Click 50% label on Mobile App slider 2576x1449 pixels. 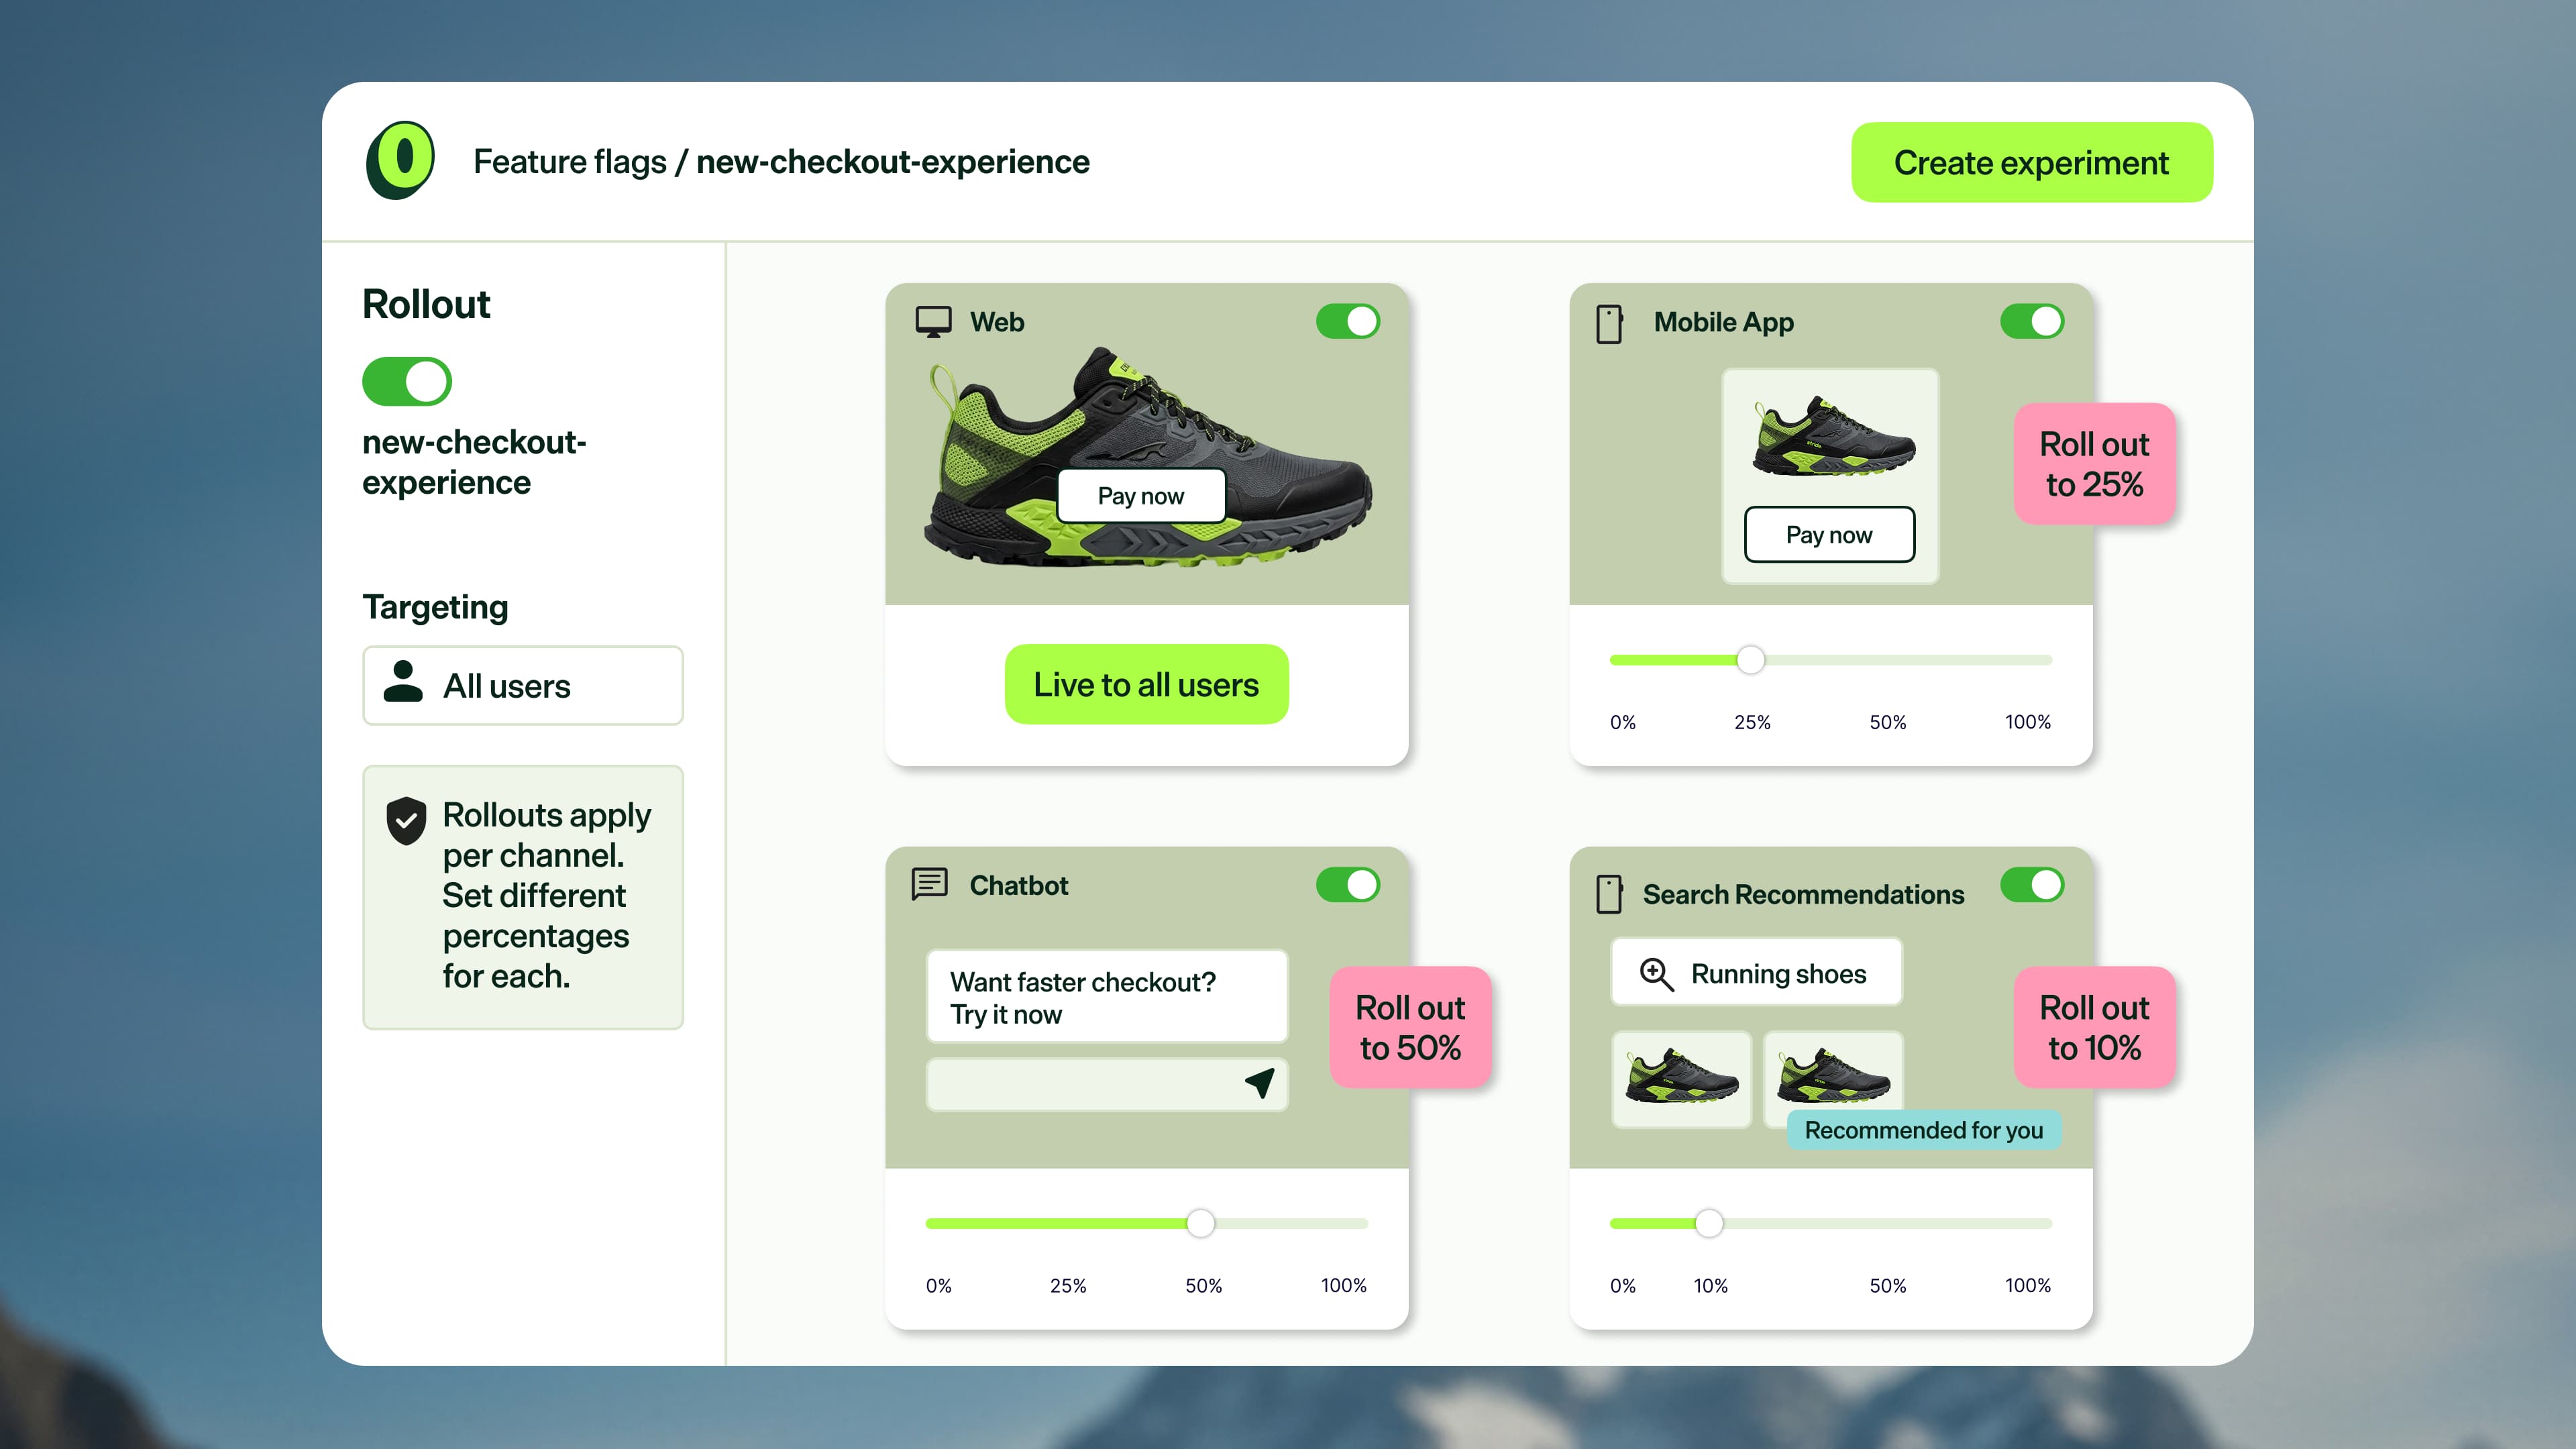1888,722
